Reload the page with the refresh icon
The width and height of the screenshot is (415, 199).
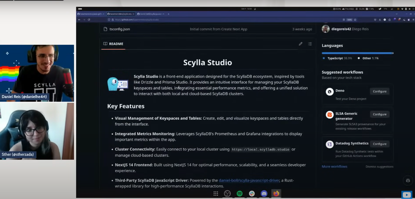pyautogui.click(x=89, y=19)
